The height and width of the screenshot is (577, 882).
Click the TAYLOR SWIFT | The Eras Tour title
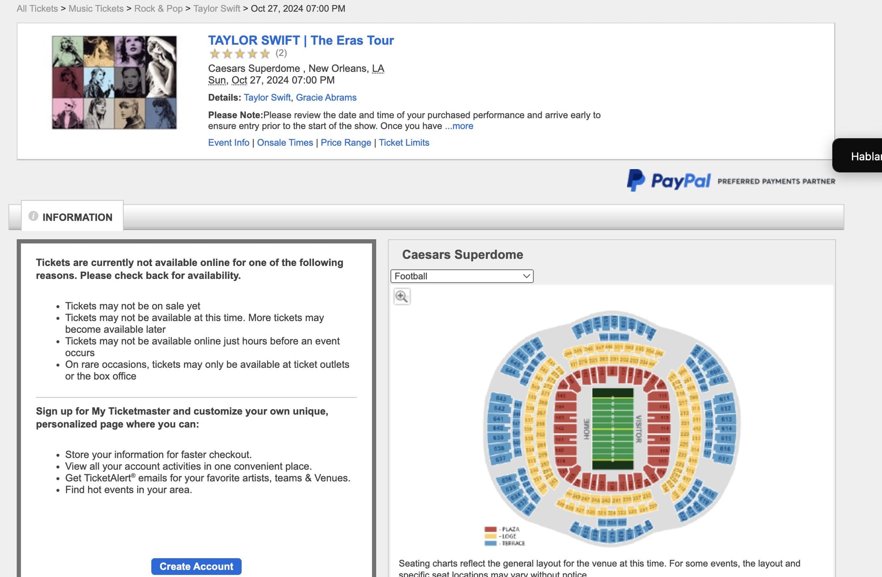301,41
